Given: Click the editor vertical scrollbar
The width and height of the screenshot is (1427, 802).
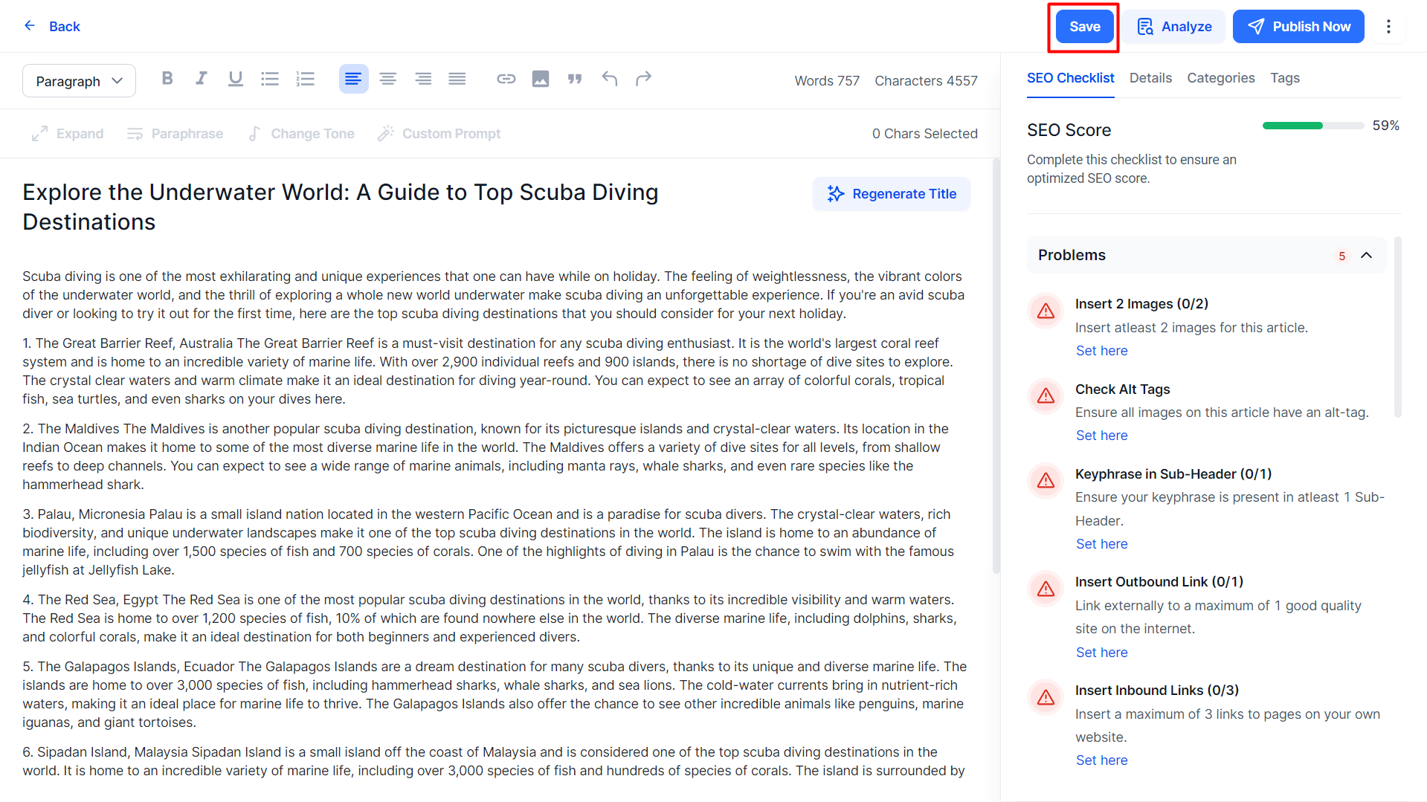Looking at the screenshot, I should tap(996, 366).
